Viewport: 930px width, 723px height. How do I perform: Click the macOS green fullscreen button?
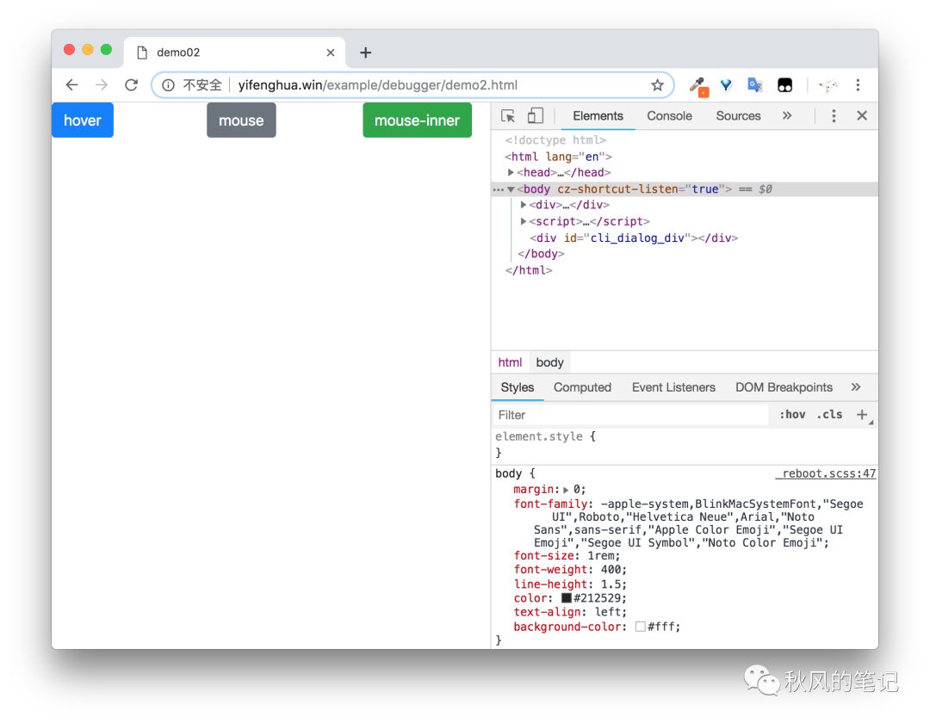[106, 50]
